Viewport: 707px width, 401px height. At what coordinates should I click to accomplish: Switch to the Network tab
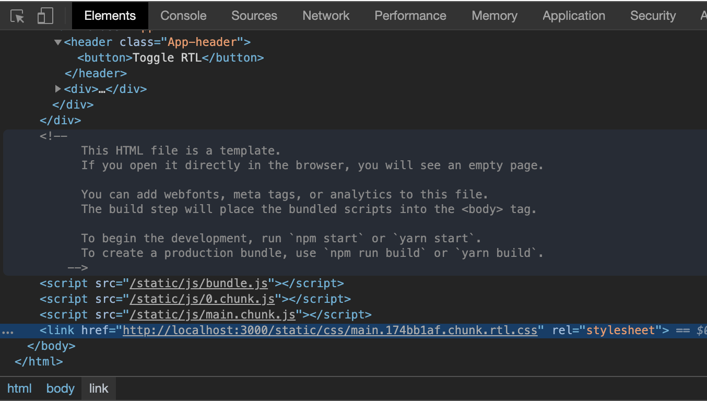click(x=325, y=16)
